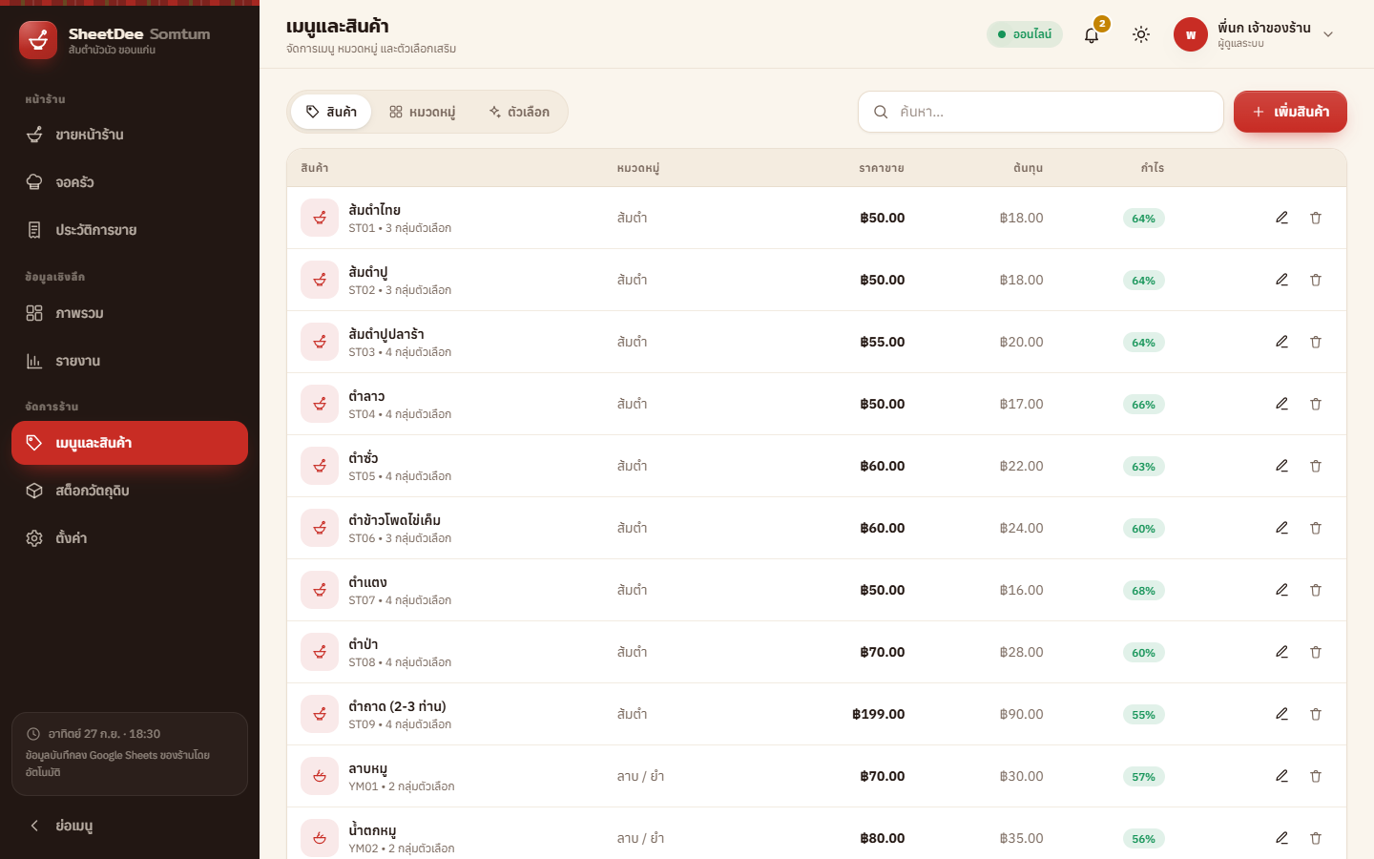Delete the ตำแตง product
The width and height of the screenshot is (1374, 859).
coord(1316,590)
